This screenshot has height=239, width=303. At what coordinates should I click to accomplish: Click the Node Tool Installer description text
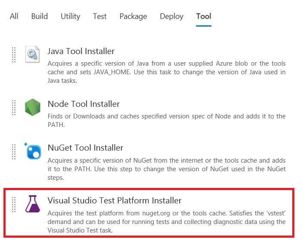(167, 121)
